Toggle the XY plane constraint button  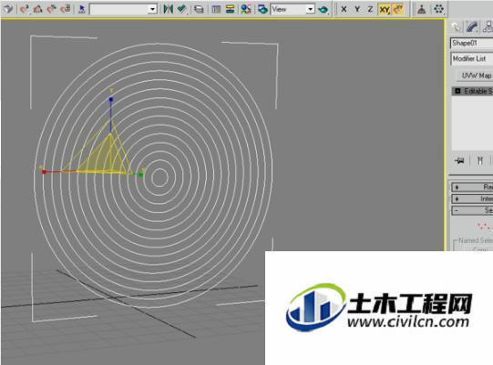(x=385, y=9)
